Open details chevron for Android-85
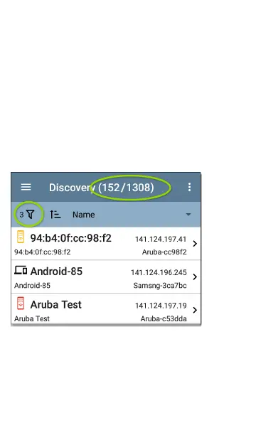This screenshot has height=435, width=256. click(195, 277)
